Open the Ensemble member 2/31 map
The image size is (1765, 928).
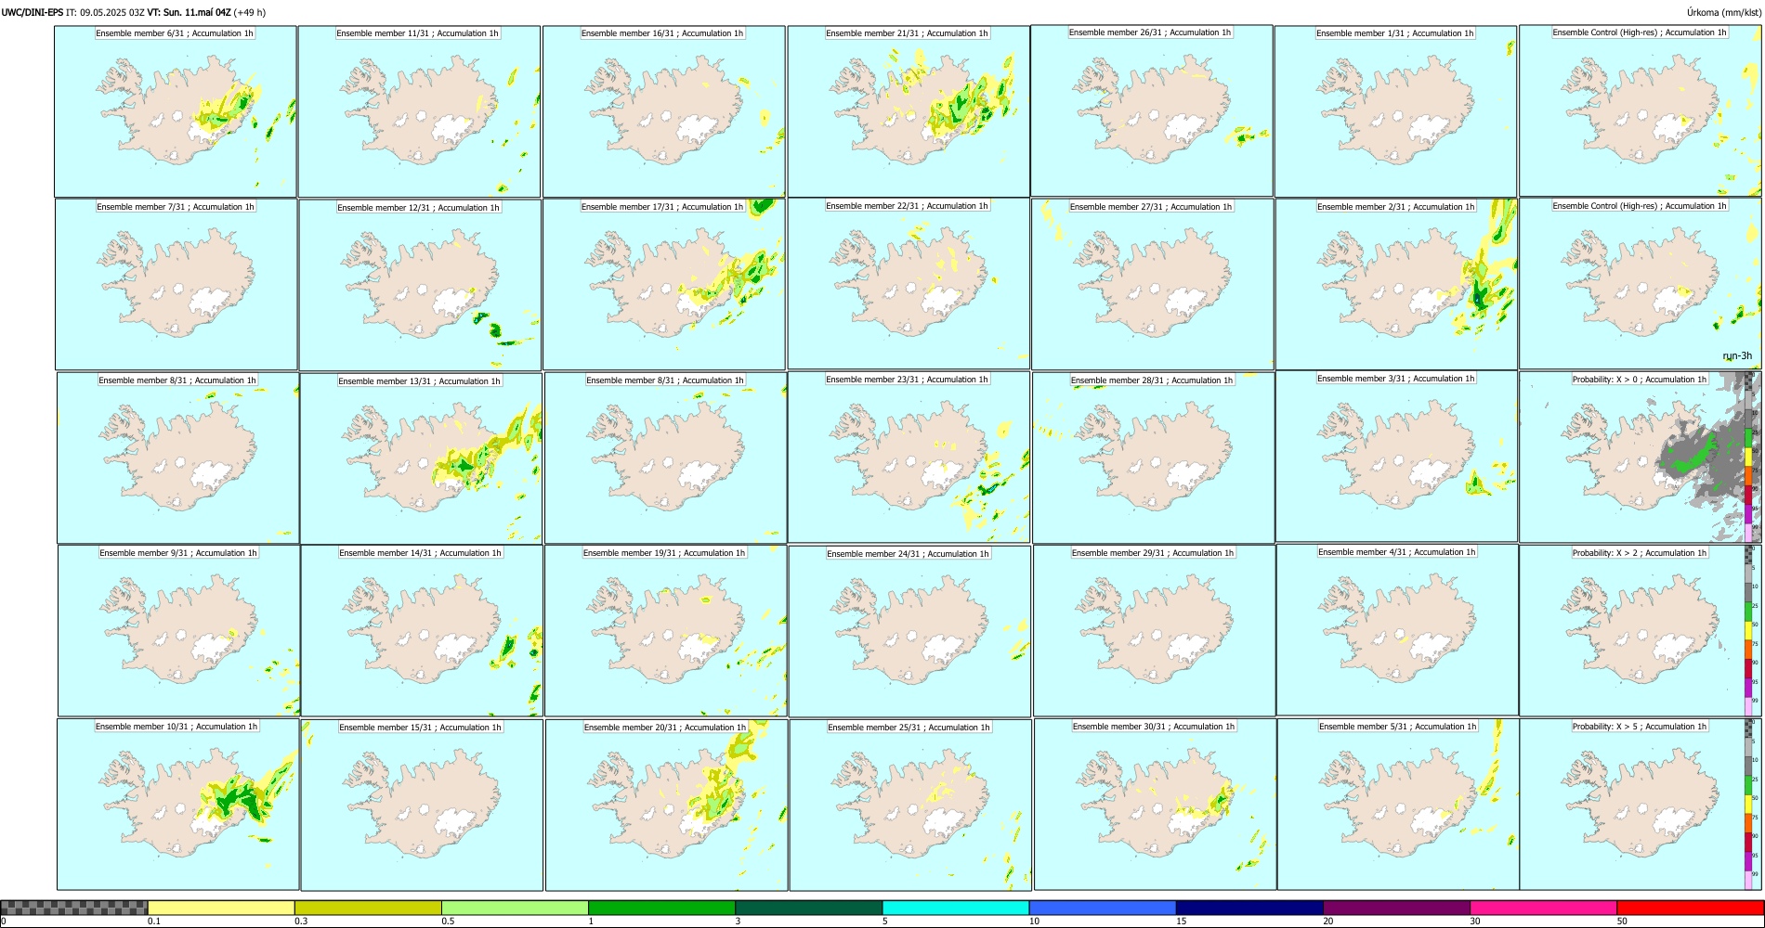pos(1396,284)
